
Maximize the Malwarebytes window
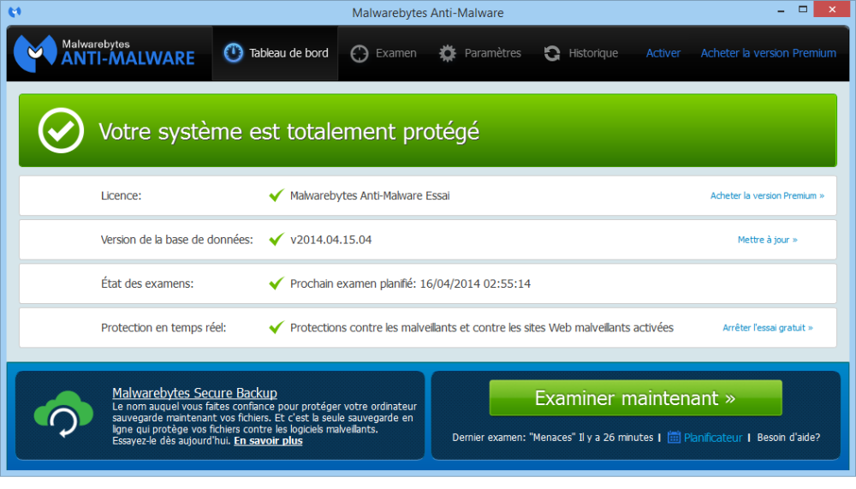click(x=803, y=9)
